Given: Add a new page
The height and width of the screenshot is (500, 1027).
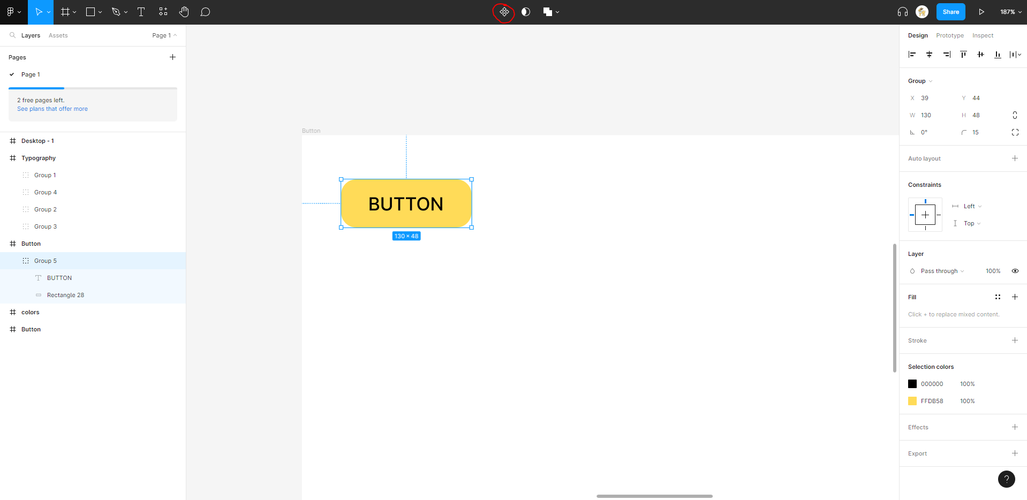Looking at the screenshot, I should (172, 57).
